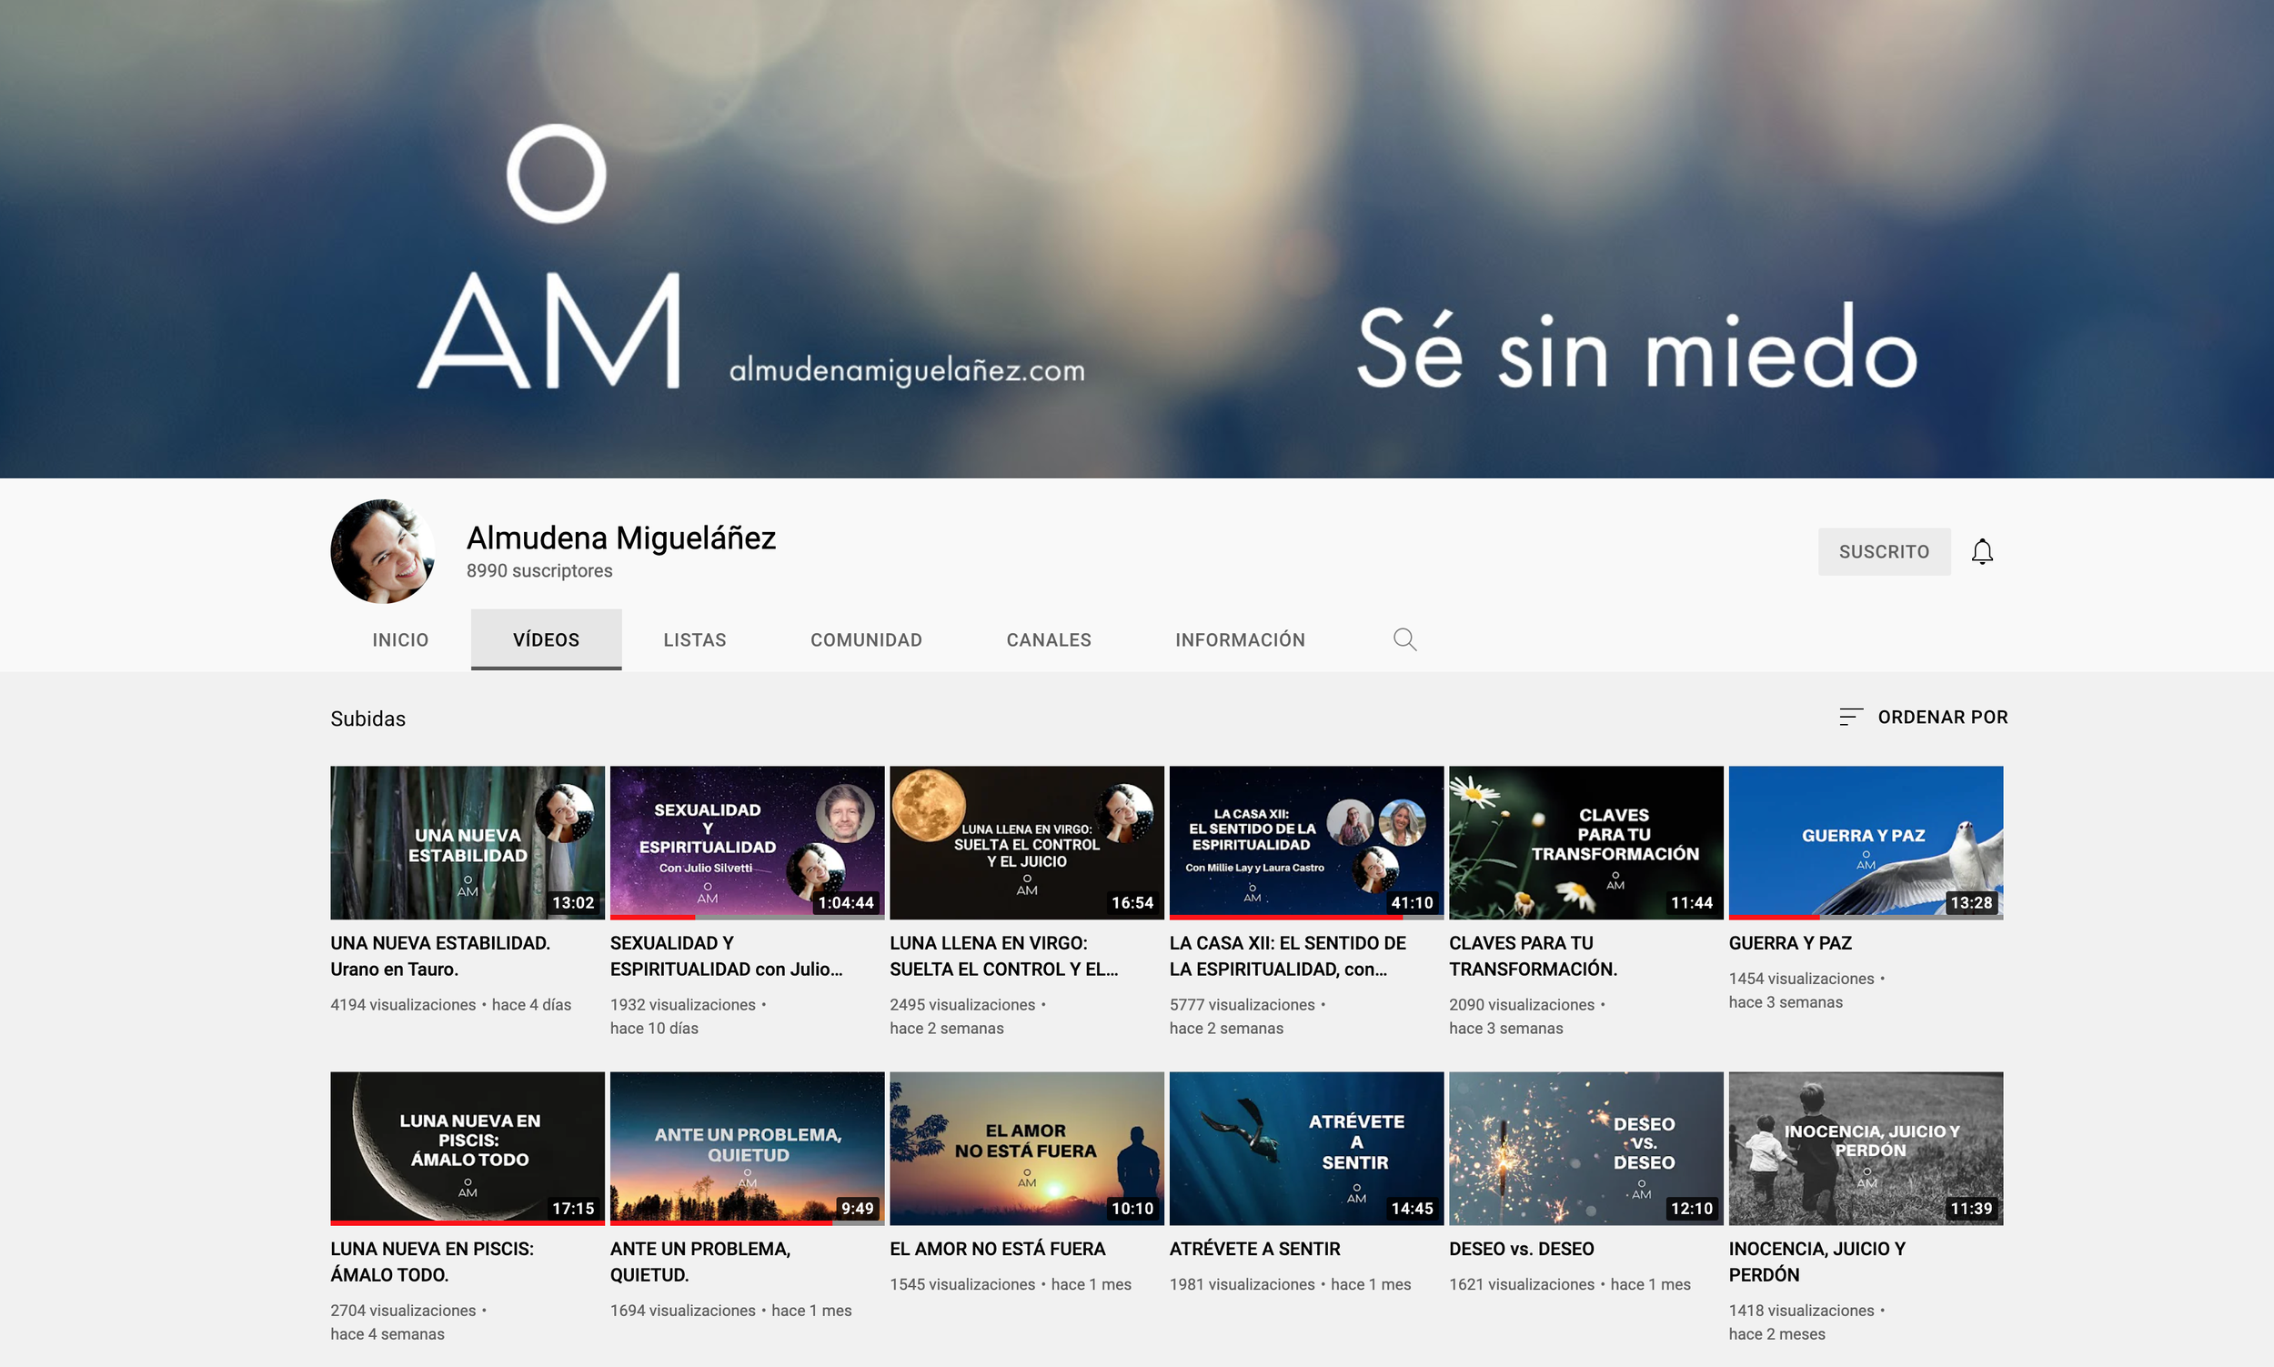Click the ANTE UN PROBLEMA, QUIETUD thumbnail

pyautogui.click(x=747, y=1149)
